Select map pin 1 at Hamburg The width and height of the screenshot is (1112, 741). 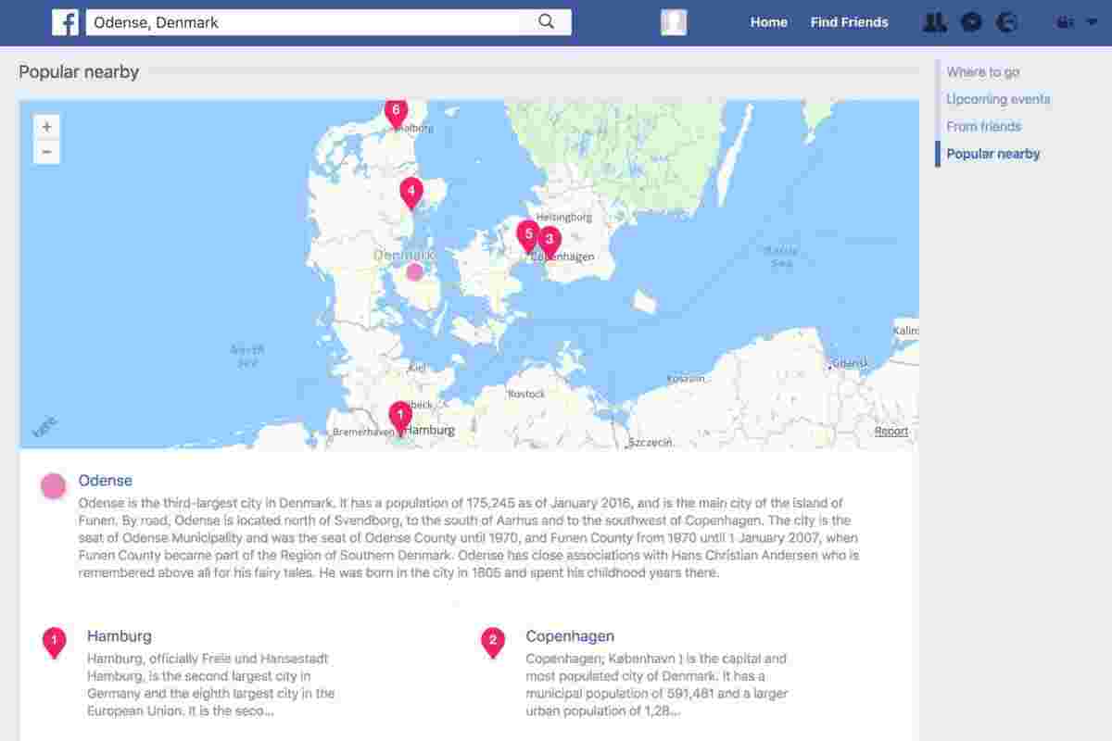pos(399,418)
